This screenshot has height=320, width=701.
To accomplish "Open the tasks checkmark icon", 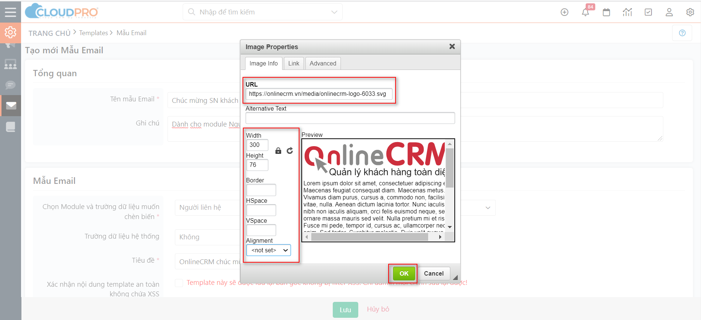I will click(648, 12).
